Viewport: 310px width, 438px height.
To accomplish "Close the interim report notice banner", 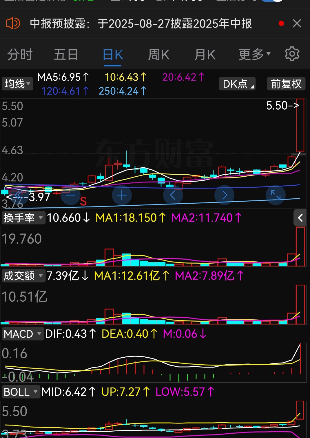I will point(297,23).
